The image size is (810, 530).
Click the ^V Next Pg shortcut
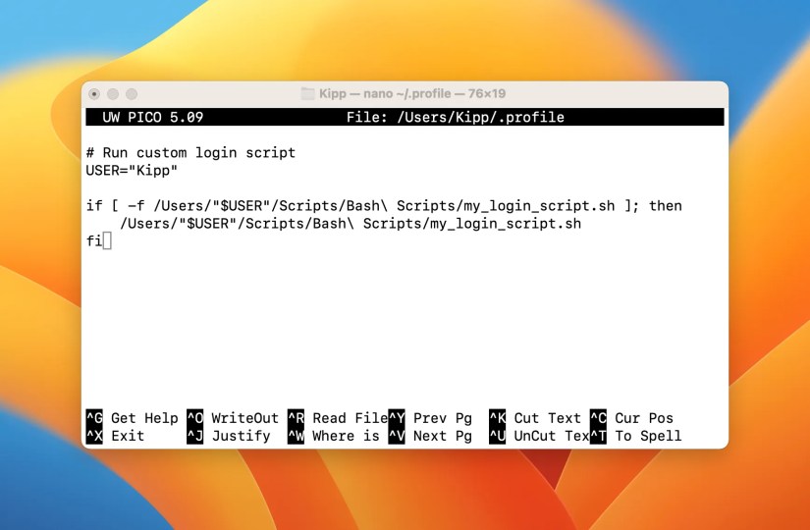pyautogui.click(x=430, y=436)
